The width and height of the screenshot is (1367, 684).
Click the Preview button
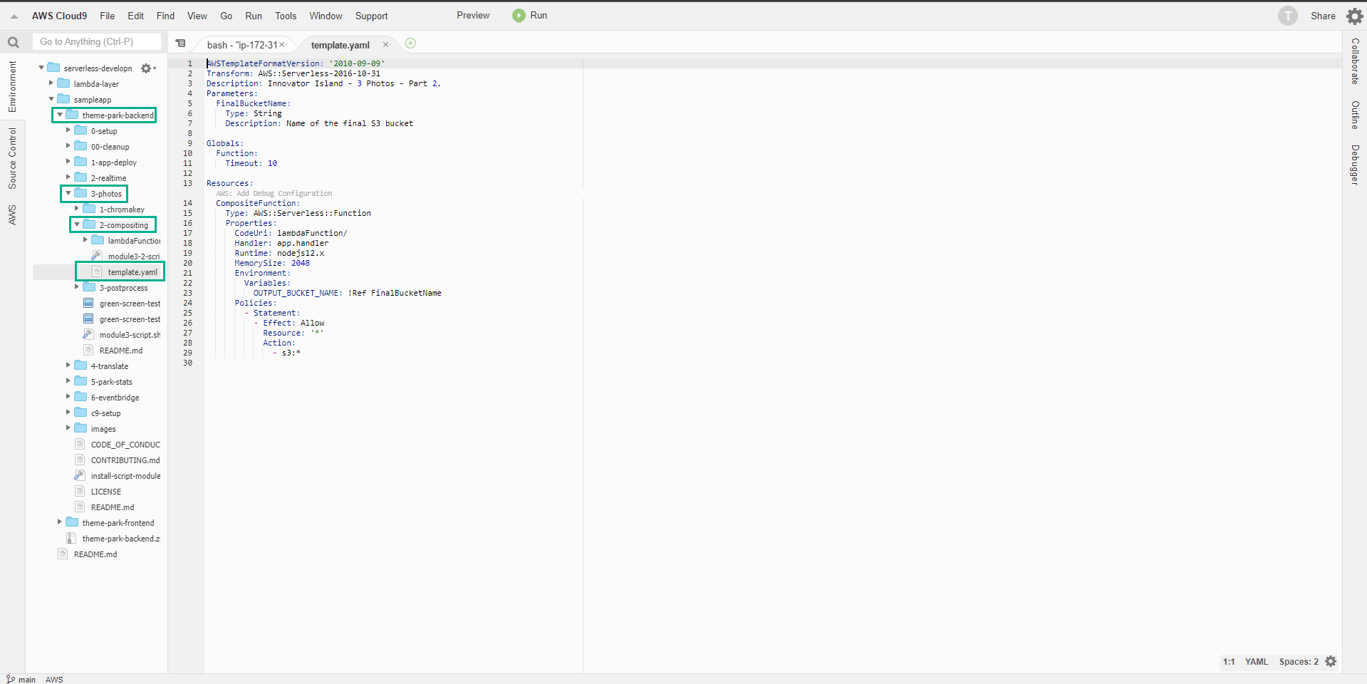point(473,16)
